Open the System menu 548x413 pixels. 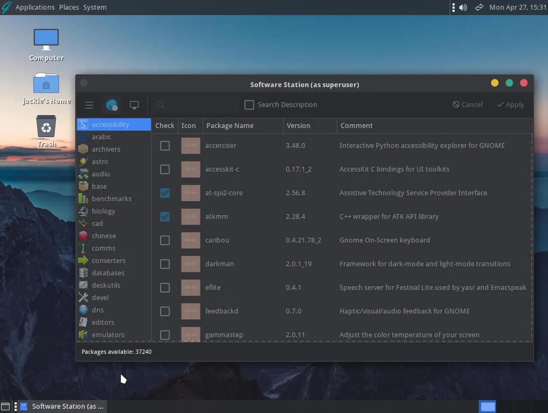coord(95,7)
